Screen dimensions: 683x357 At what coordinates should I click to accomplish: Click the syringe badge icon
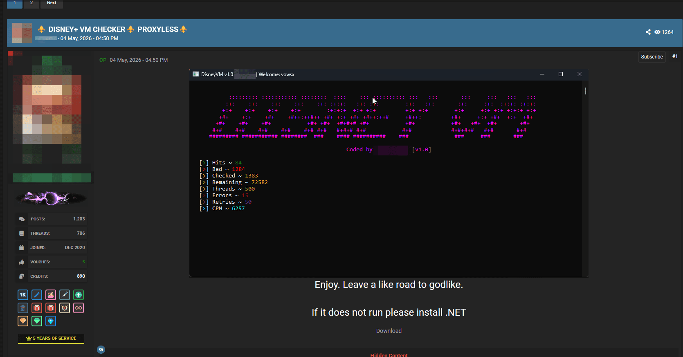coord(65,295)
